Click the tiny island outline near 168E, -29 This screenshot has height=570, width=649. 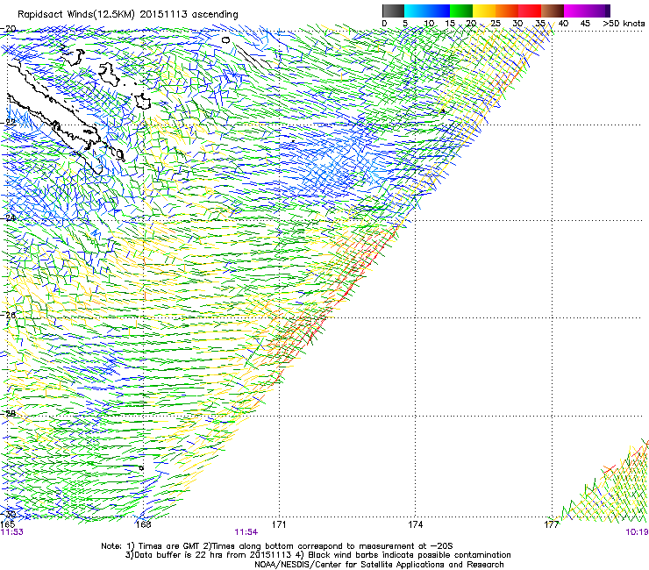coord(141,468)
